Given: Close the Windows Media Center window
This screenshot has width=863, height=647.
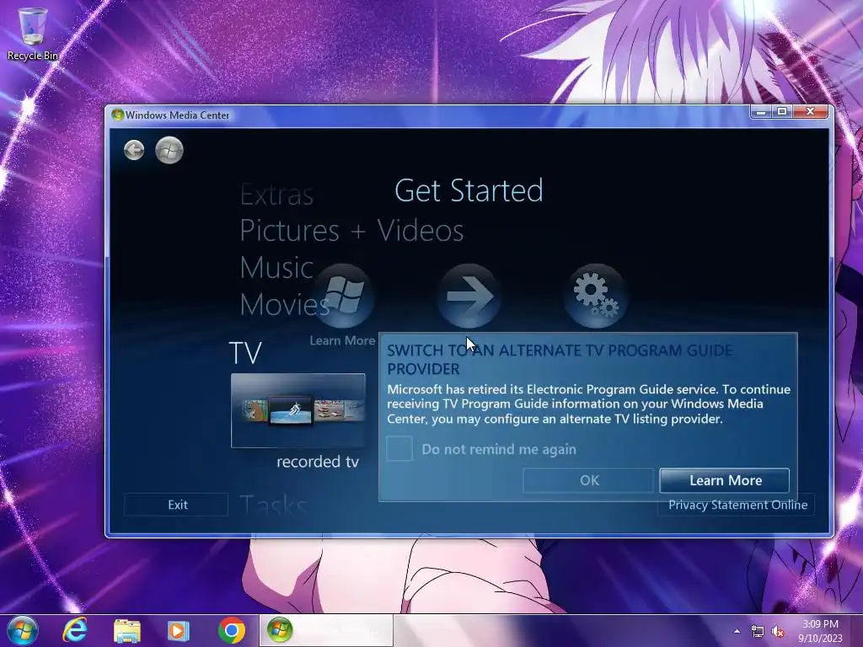Looking at the screenshot, I should [x=810, y=112].
